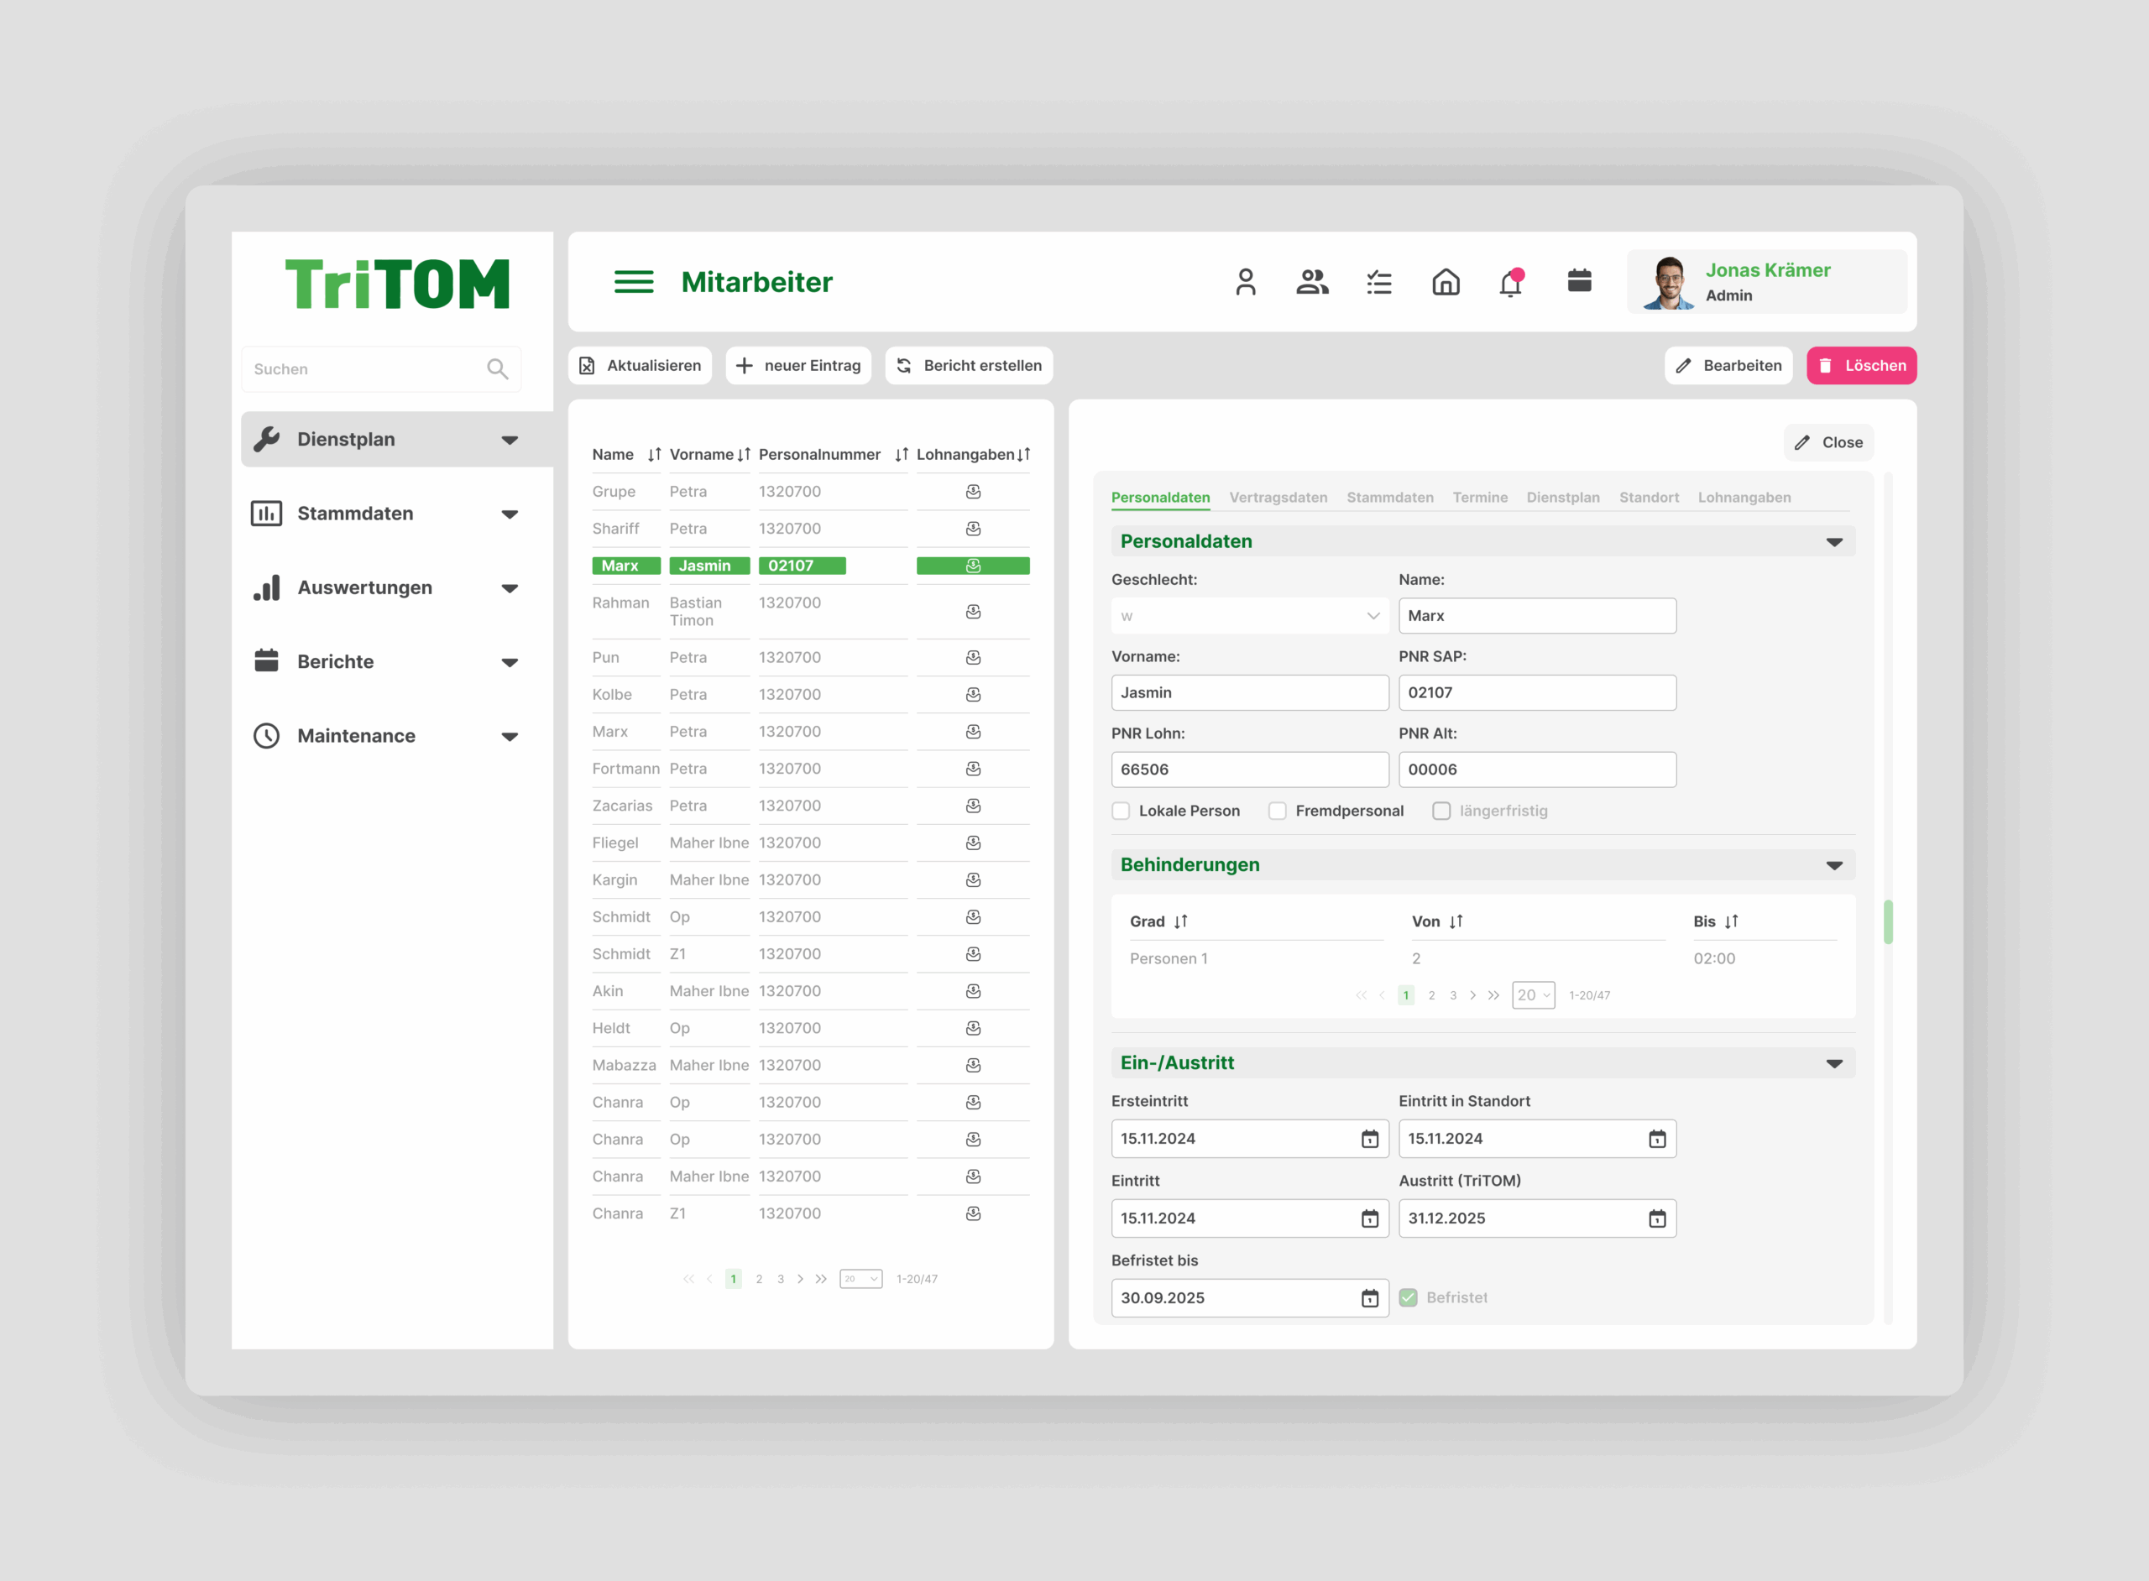
Task: Click the single user profile icon
Action: coord(1244,282)
